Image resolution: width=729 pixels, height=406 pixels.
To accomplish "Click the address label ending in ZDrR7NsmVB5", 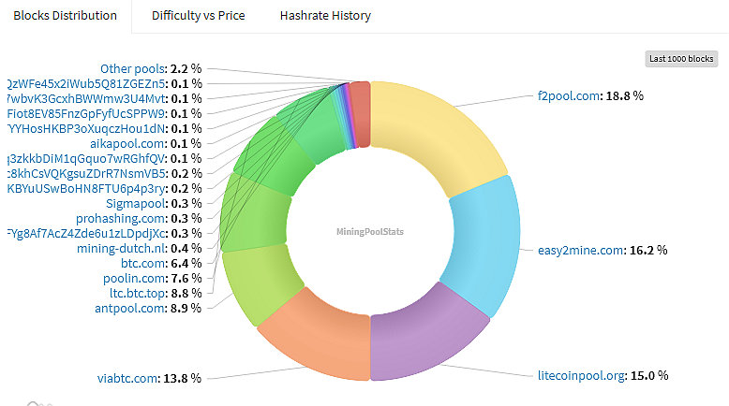I will point(86,174).
